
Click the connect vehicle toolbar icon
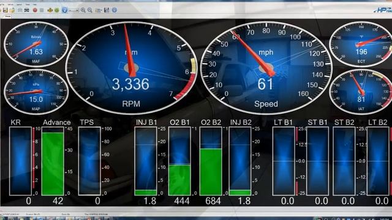[20, 10]
